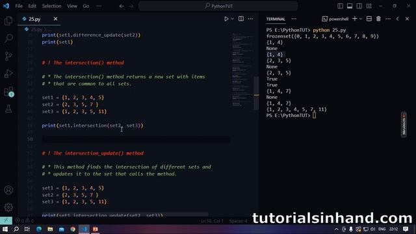Open PowerPoint from the taskbar

pyautogui.click(x=96, y=229)
